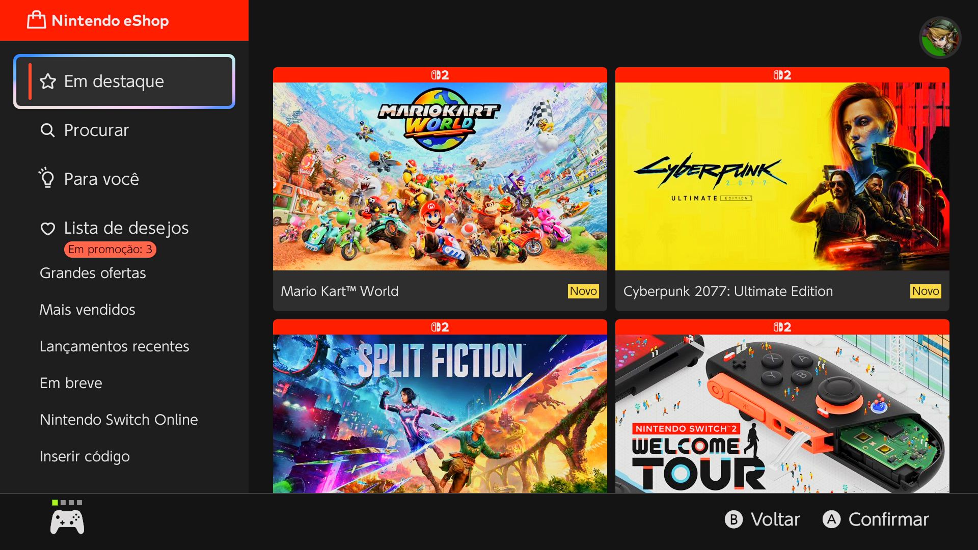Open Cyberpunk 2077 Ultimate Edition tile
The width and height of the screenshot is (978, 550).
pyautogui.click(x=782, y=188)
